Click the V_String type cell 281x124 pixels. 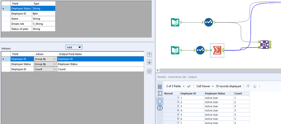pos(44,24)
